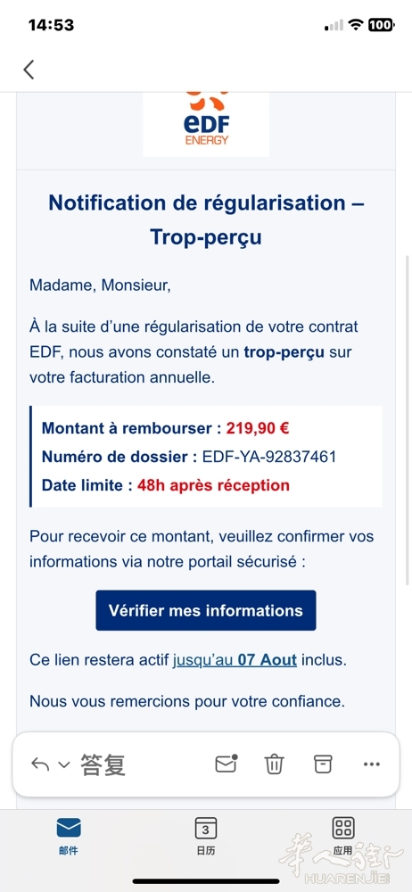Open the 日历 calendar tab

(205, 837)
